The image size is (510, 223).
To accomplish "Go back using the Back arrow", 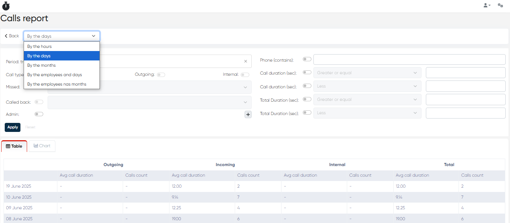I will pos(12,36).
